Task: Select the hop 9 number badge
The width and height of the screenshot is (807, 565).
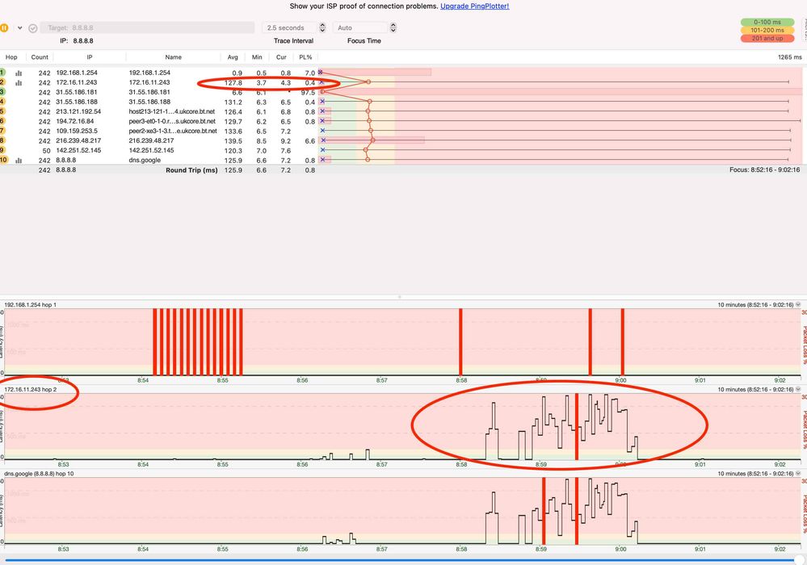Action: (x=2, y=150)
